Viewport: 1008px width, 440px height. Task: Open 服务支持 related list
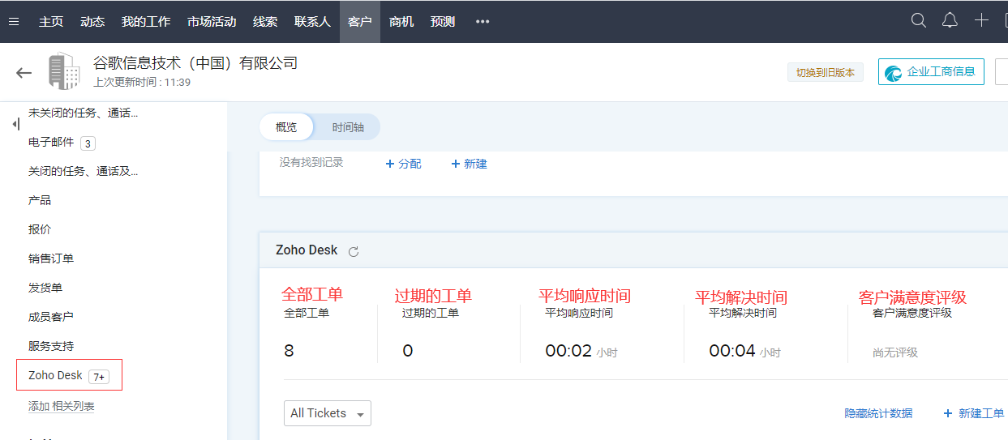(x=51, y=346)
